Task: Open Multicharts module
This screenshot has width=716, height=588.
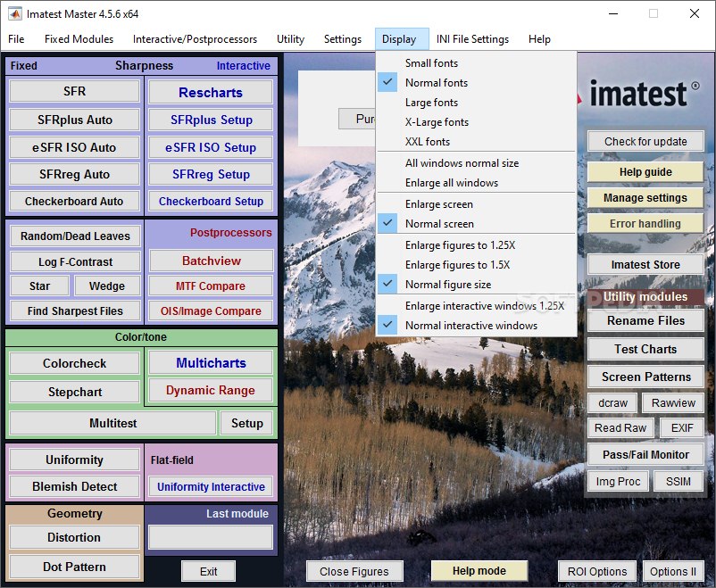Action: [x=211, y=363]
